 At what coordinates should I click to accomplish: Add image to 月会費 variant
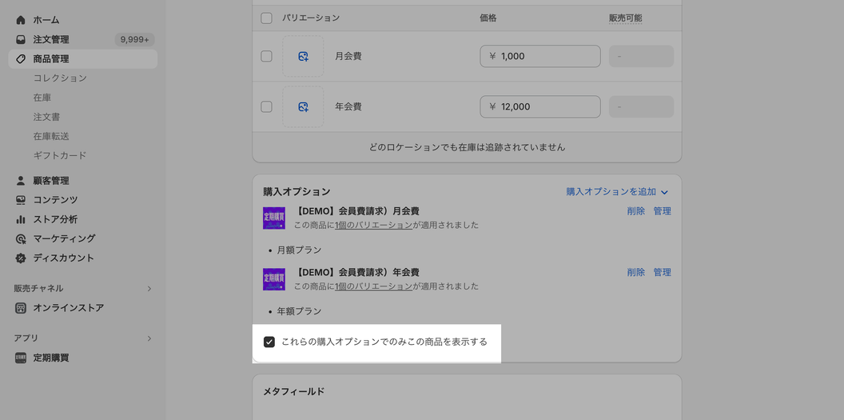pyautogui.click(x=303, y=56)
